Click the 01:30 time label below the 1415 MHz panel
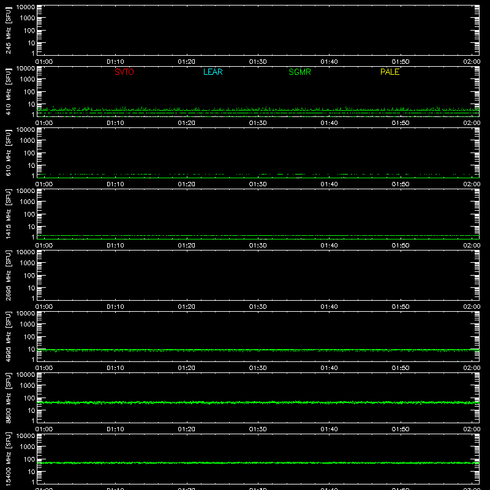 (x=258, y=246)
